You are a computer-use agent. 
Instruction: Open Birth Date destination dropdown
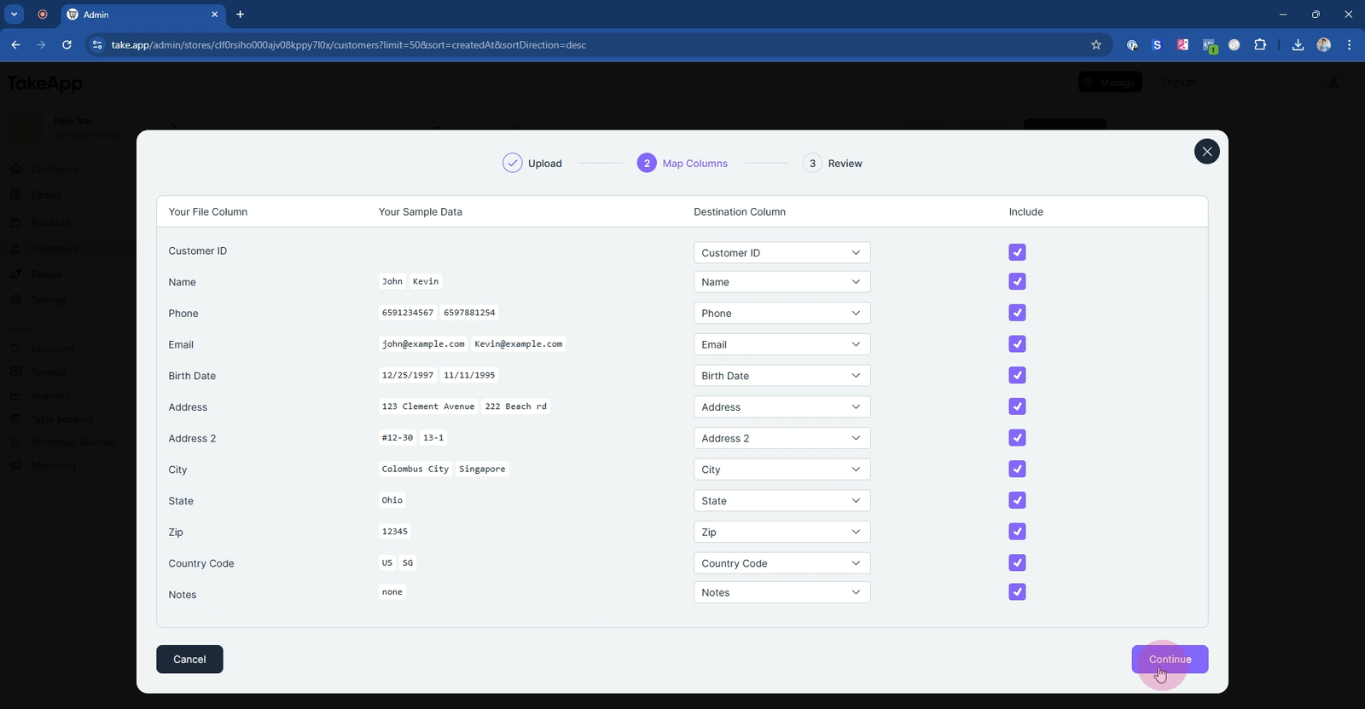[x=781, y=376]
